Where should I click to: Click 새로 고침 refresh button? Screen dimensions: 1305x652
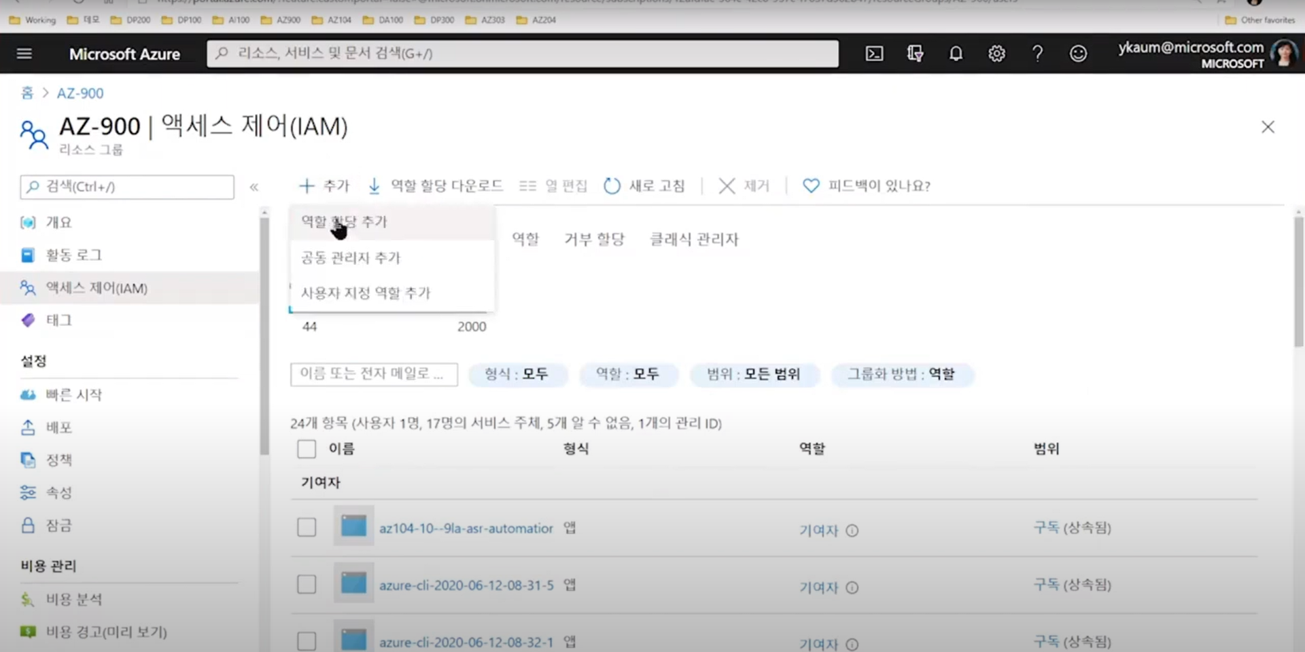(644, 185)
